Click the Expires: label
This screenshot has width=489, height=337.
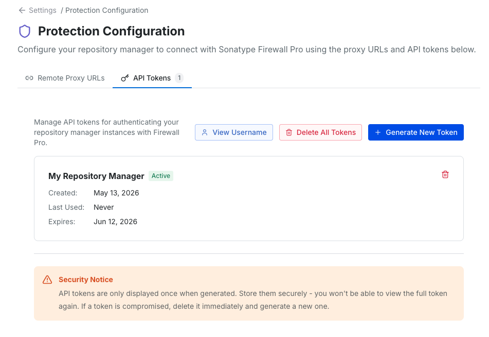[x=62, y=222]
